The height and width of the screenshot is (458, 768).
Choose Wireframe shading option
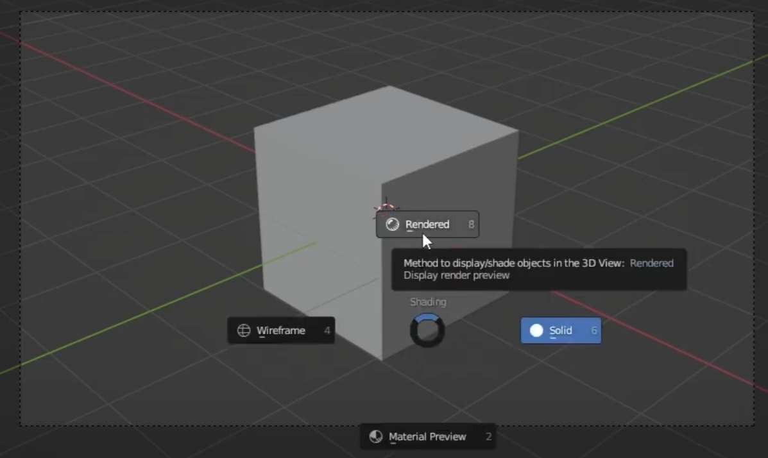[281, 330]
